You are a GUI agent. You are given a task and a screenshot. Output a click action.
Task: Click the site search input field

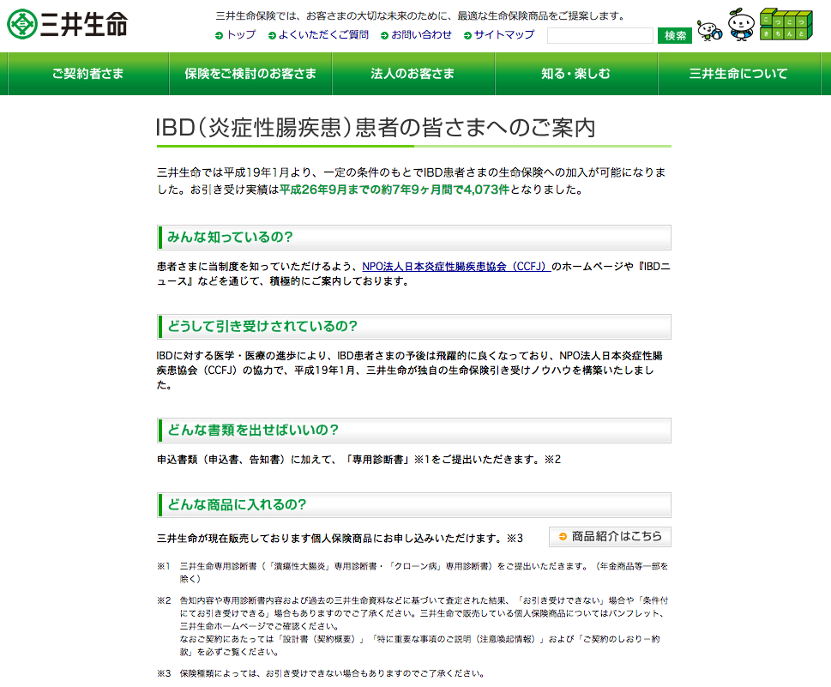pos(600,35)
